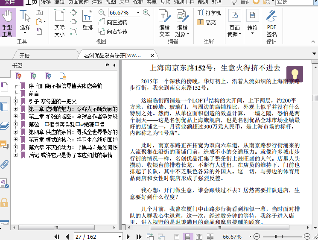The image size is (318, 240).
Task: Collapse the ribbon with the up chevron
Action: click(313, 41)
